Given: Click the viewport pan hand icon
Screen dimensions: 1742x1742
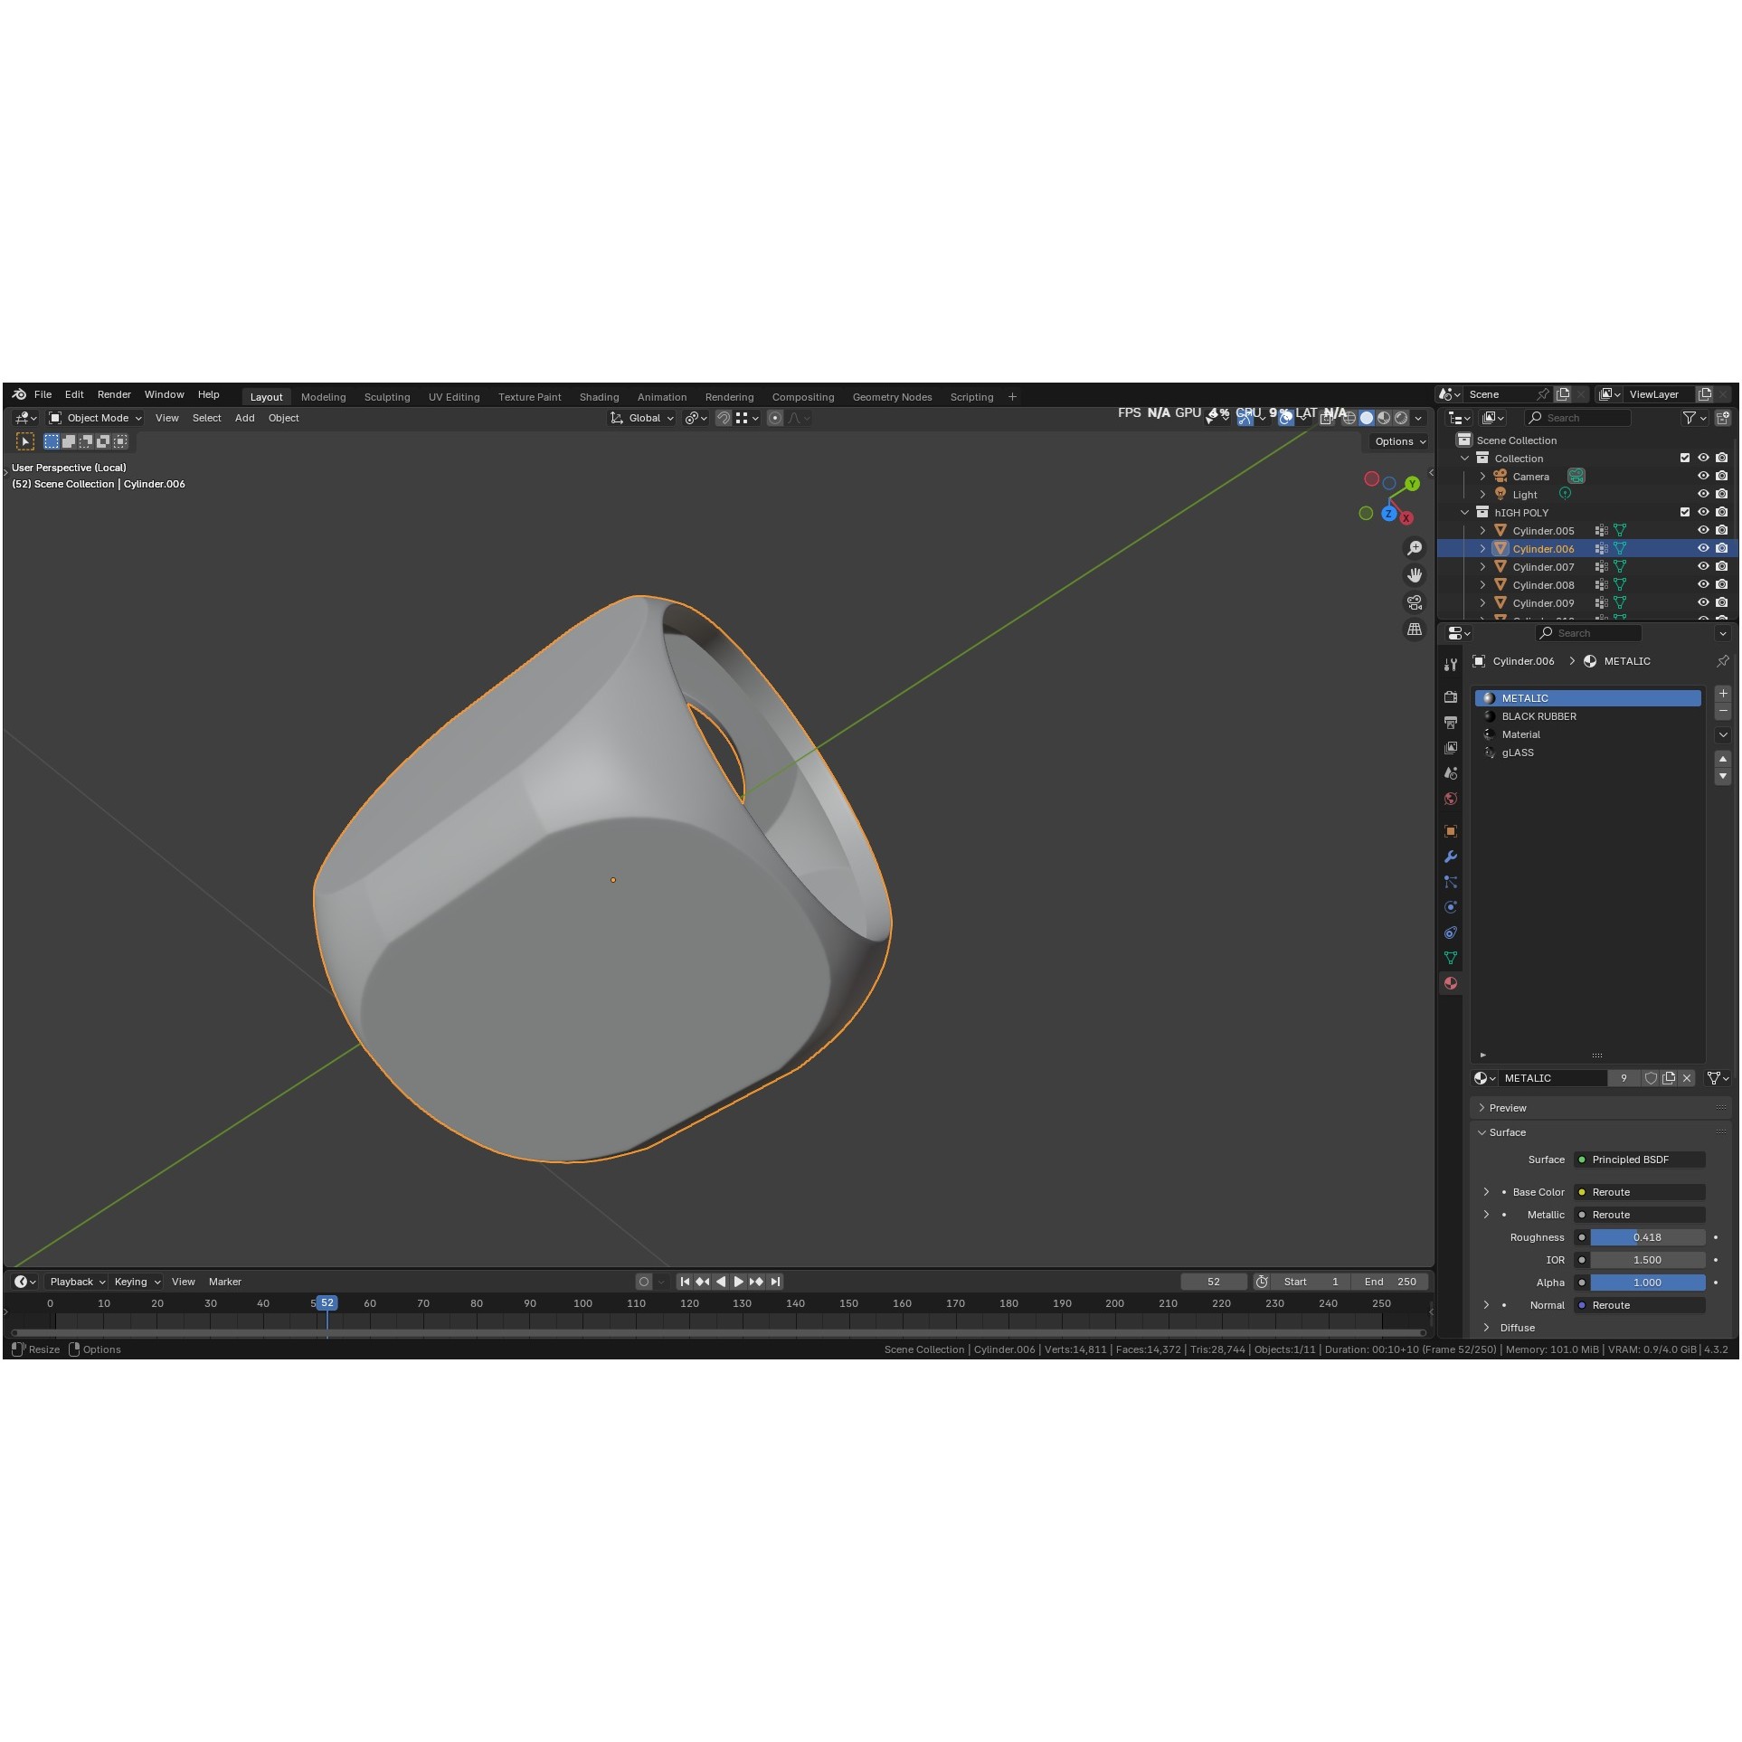Looking at the screenshot, I should (1415, 575).
